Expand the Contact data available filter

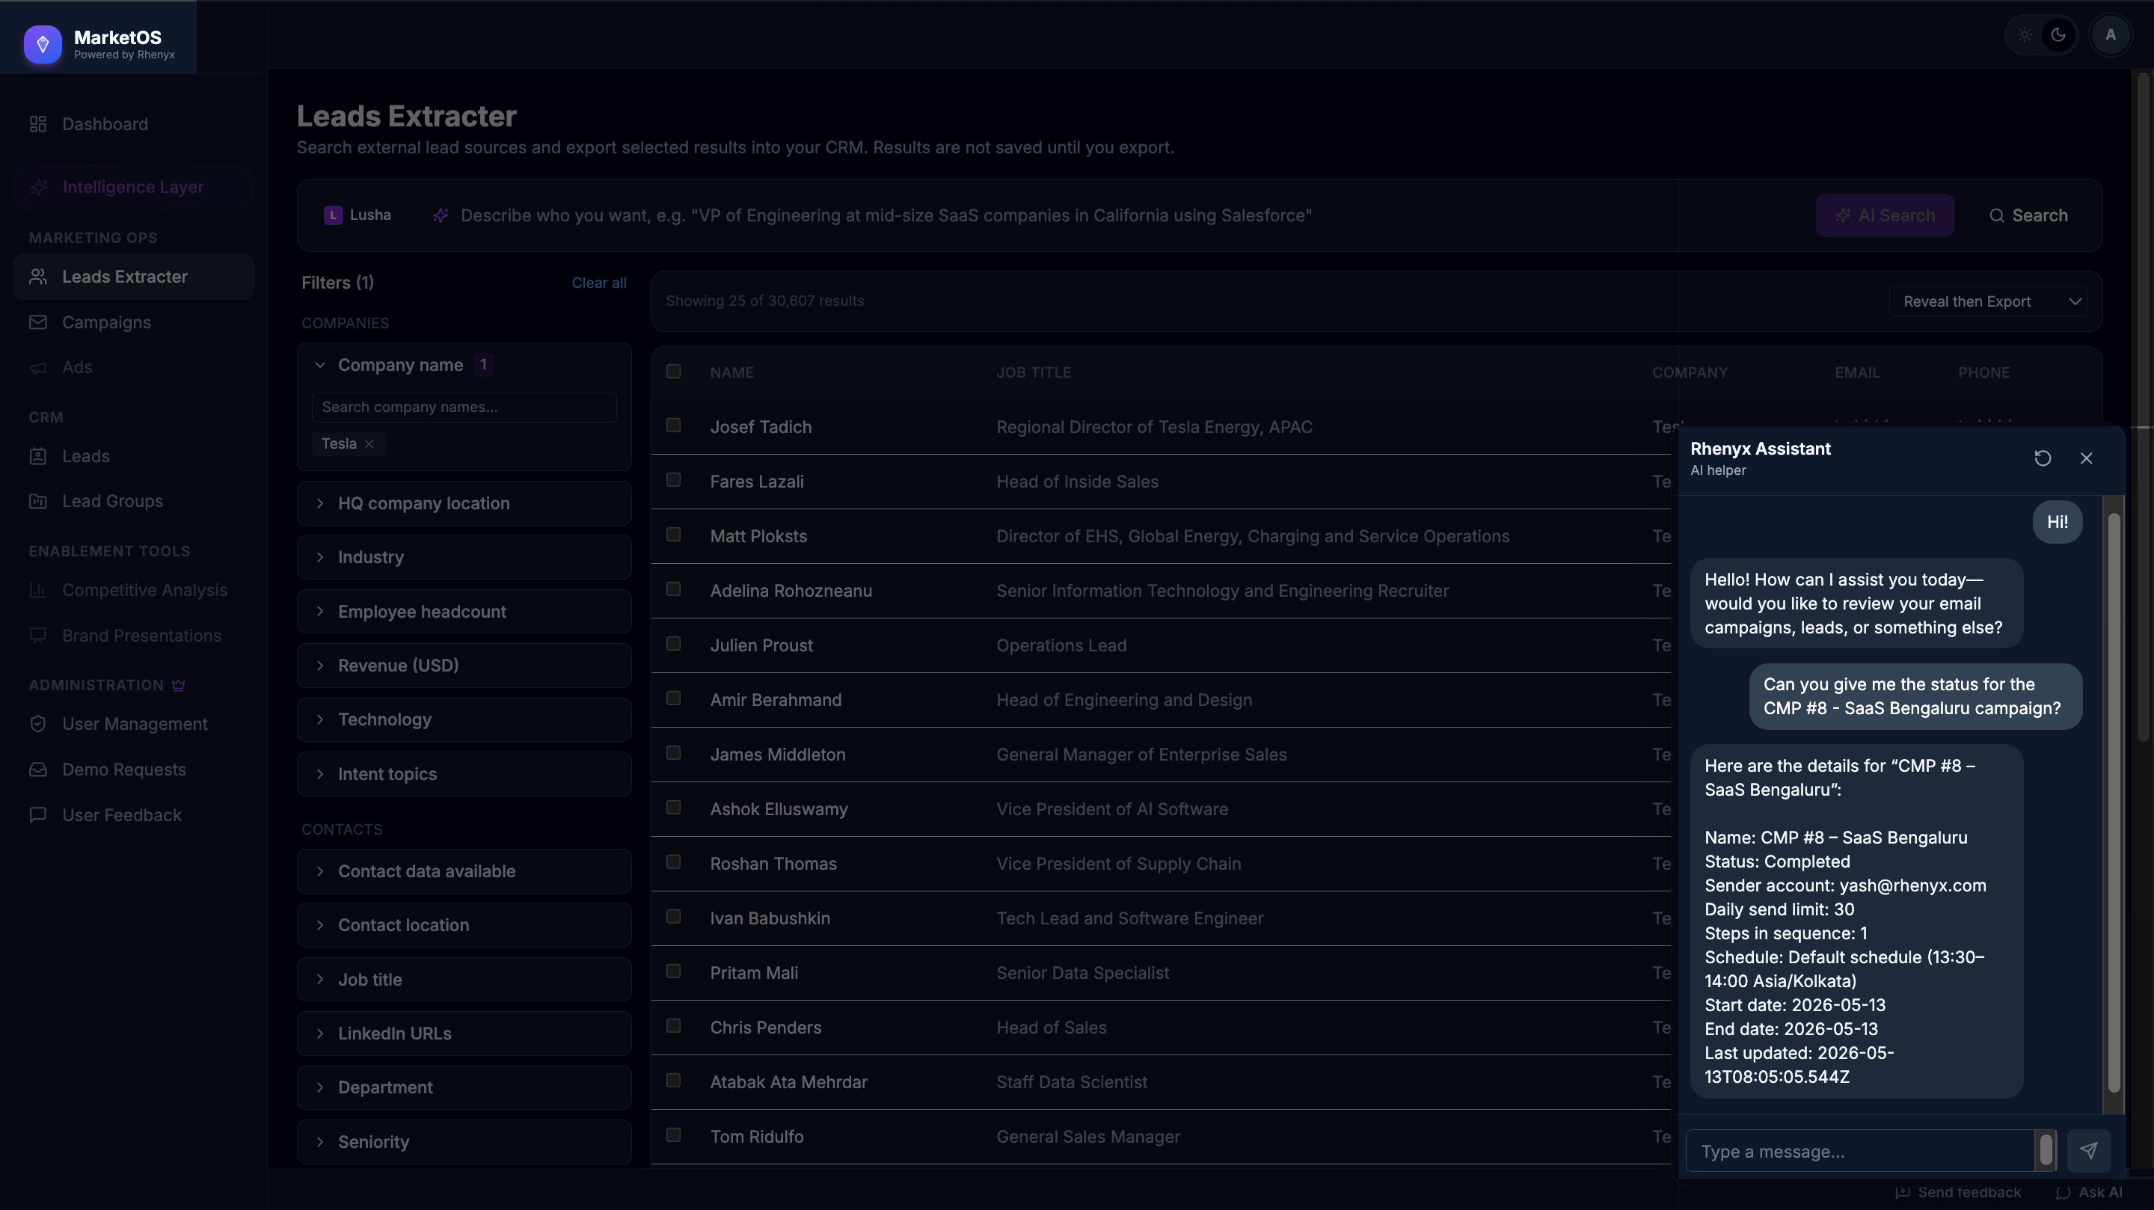pyautogui.click(x=464, y=870)
